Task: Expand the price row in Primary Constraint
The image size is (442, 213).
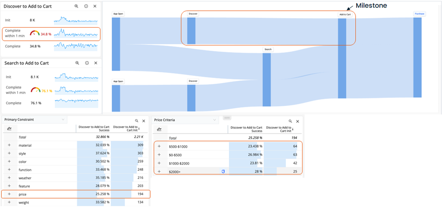Action: 9,194
